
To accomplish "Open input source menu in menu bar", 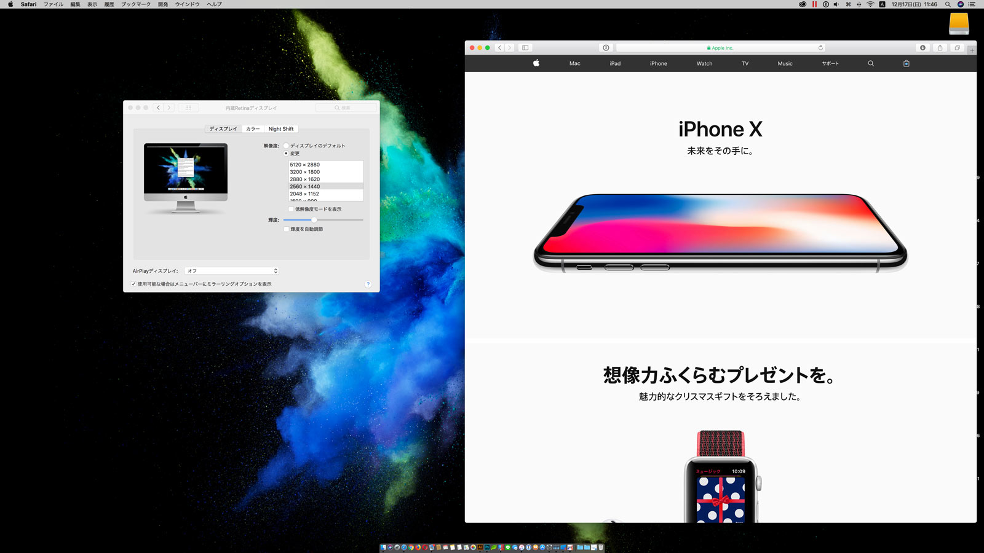I will coord(882,4).
